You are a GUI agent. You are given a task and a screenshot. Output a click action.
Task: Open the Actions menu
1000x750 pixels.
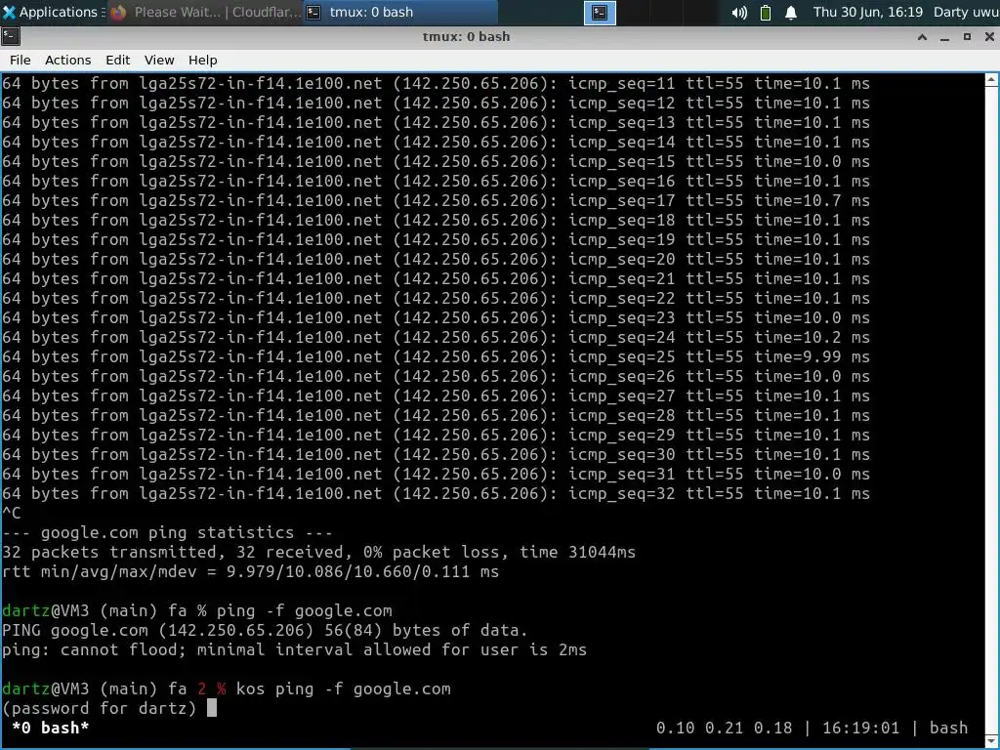click(x=67, y=60)
